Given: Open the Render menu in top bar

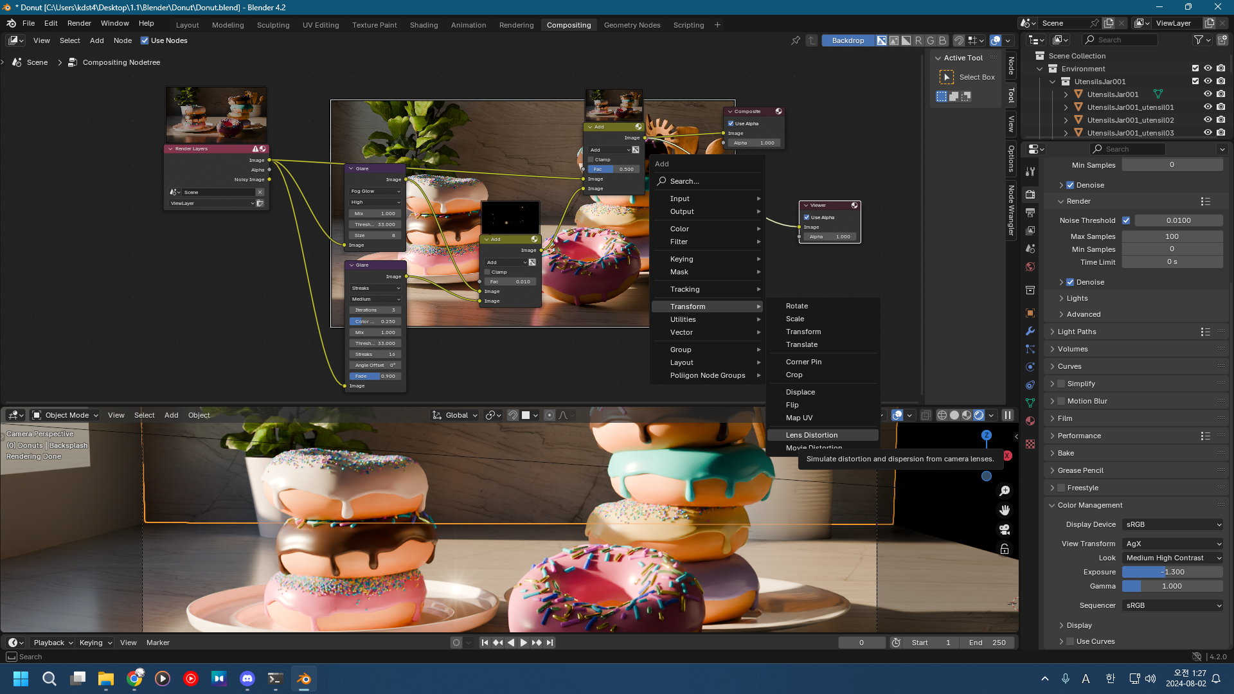Looking at the screenshot, I should click(79, 23).
